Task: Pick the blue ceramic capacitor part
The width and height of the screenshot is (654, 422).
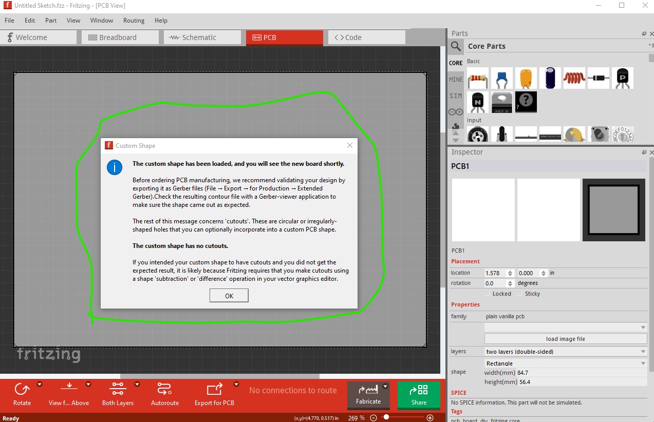Action: pos(501,78)
